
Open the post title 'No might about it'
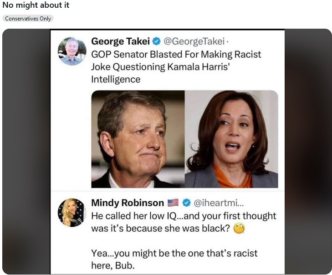(36, 5)
